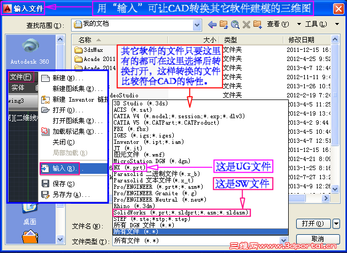This screenshot has height=253, width=347.
Task: Click the 取消 cancel button
Action: pyautogui.click(x=318, y=239)
